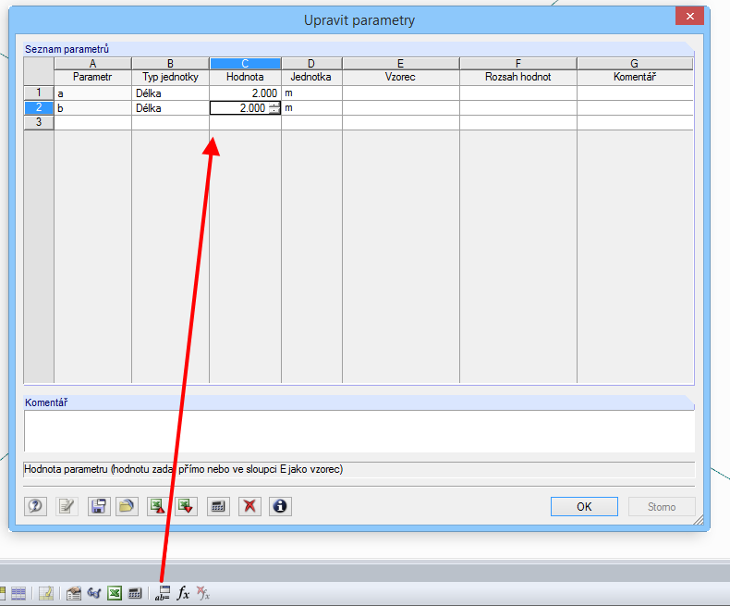Select column header B
This screenshot has height=606, width=730.
[x=170, y=64]
